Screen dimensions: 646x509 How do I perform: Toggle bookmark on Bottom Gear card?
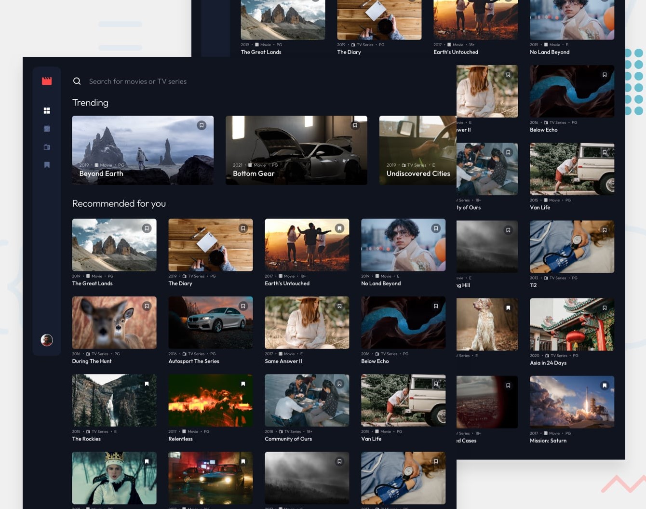355,125
